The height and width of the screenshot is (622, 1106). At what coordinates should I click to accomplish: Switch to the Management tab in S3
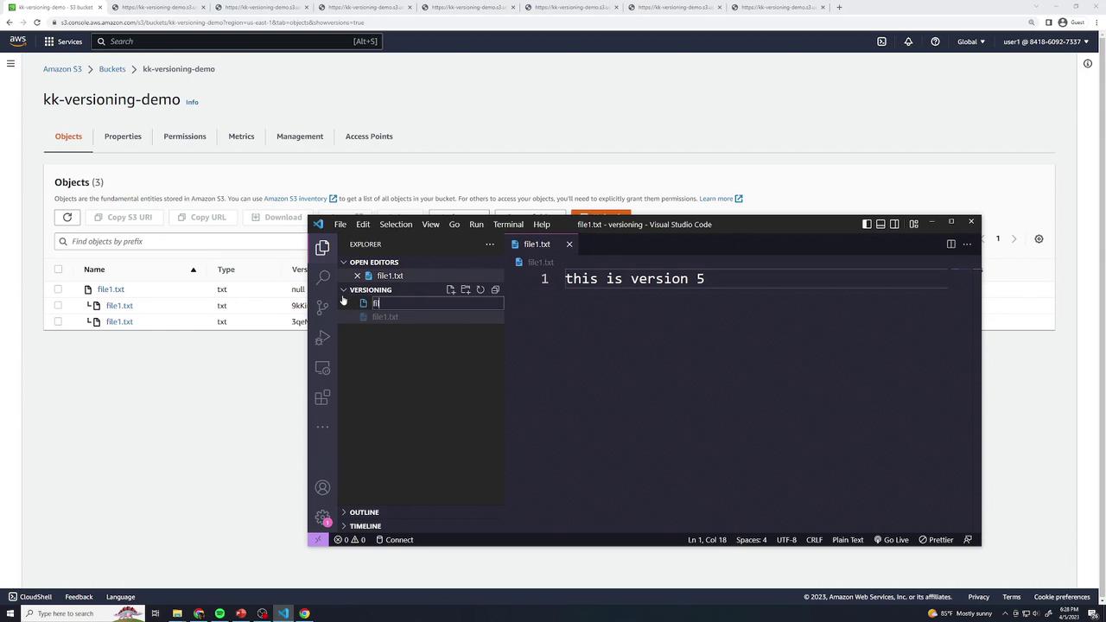300,136
